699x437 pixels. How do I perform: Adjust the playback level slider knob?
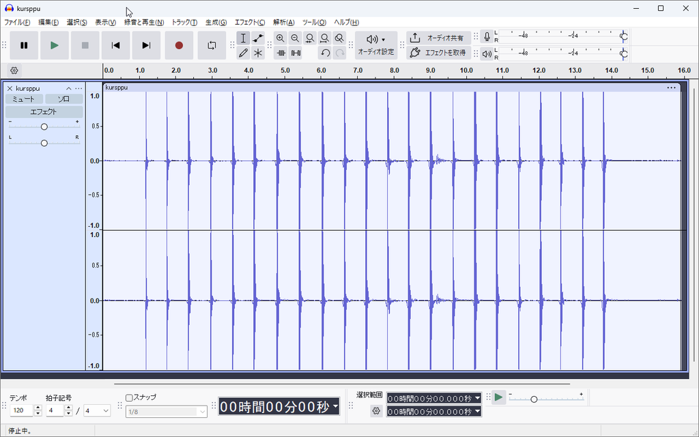click(x=624, y=54)
